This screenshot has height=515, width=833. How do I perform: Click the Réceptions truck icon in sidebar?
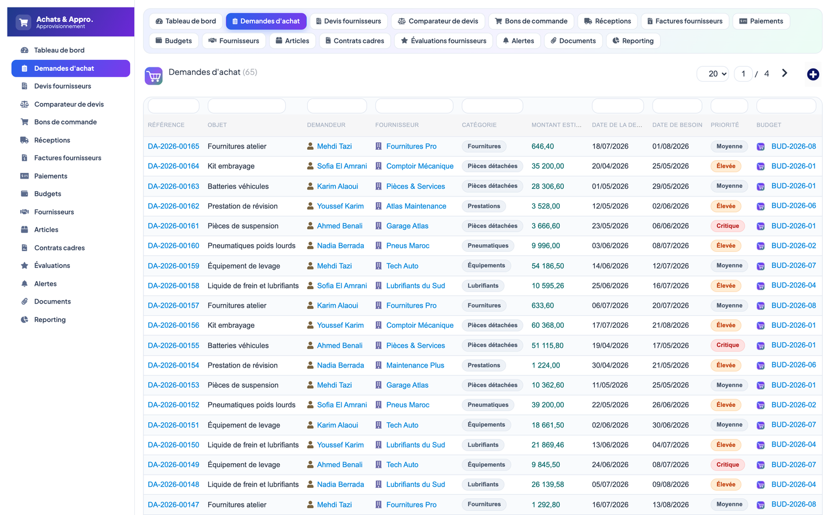tap(24, 140)
